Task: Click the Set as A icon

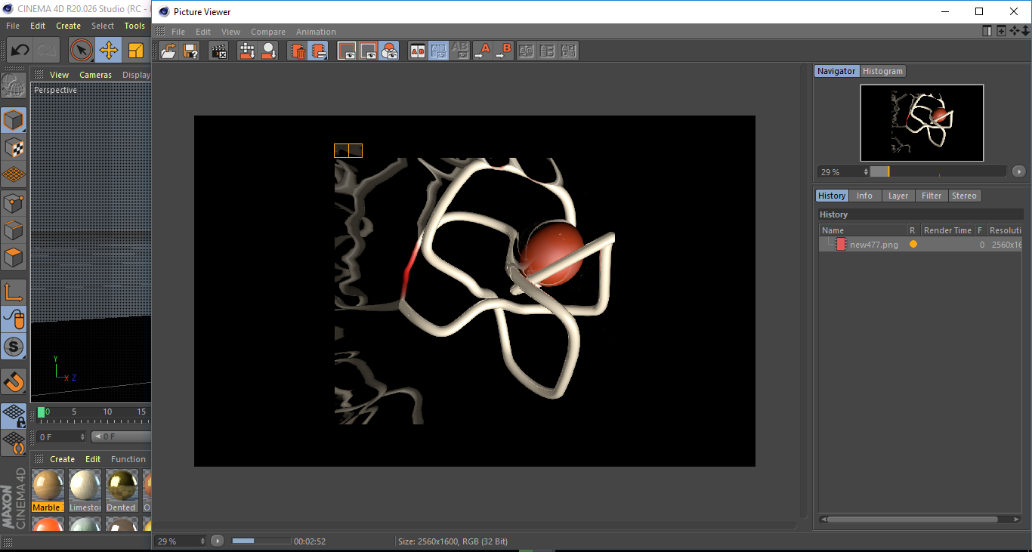Action: tap(482, 51)
